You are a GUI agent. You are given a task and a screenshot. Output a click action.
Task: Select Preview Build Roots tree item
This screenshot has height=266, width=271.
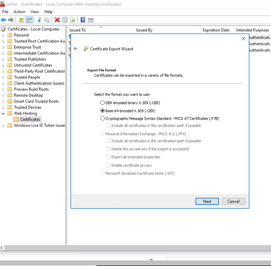(31, 89)
